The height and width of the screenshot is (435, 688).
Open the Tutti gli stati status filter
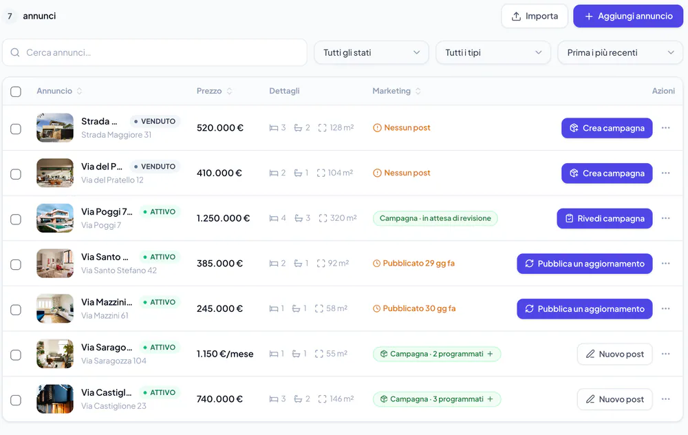372,53
